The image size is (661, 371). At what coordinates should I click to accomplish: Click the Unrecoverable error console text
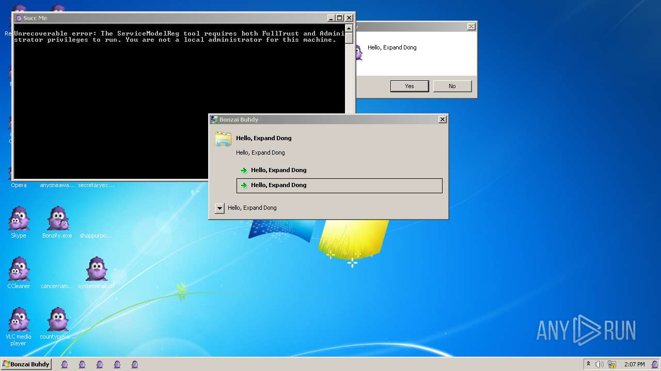click(179, 37)
